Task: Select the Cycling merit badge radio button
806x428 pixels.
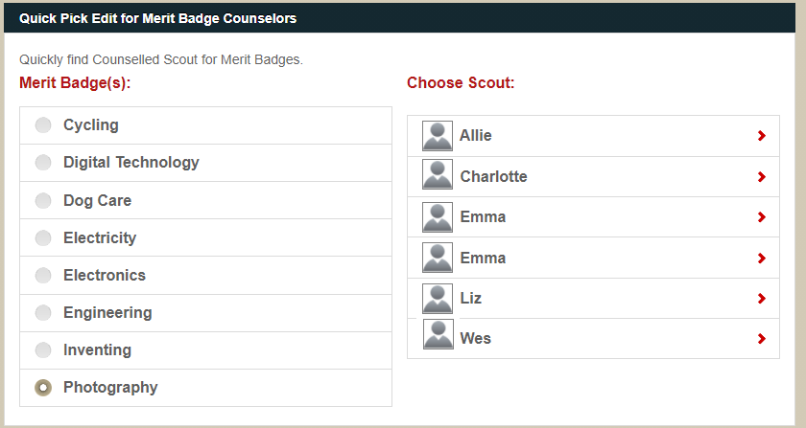Action: [43, 125]
